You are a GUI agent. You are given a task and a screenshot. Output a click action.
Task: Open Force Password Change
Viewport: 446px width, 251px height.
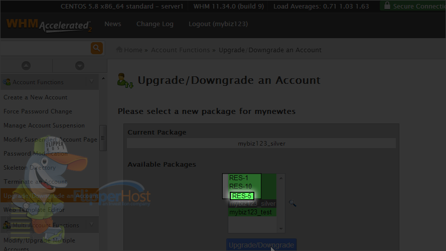pyautogui.click(x=38, y=111)
